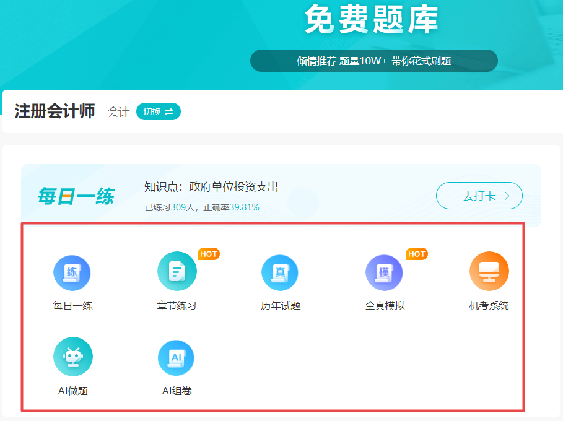Select the 会计 subject label

[118, 111]
